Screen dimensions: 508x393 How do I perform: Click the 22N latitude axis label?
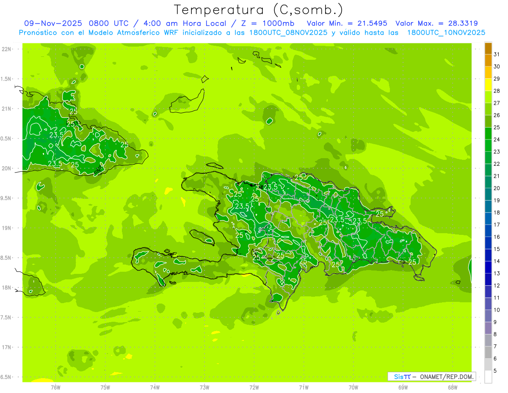tap(6, 49)
